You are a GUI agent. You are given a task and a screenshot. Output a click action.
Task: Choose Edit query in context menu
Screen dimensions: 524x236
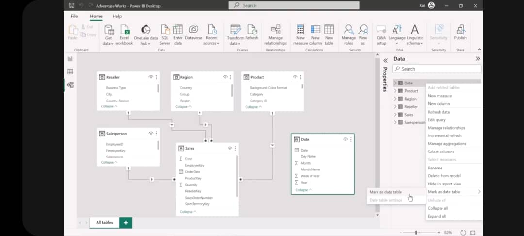(x=437, y=120)
